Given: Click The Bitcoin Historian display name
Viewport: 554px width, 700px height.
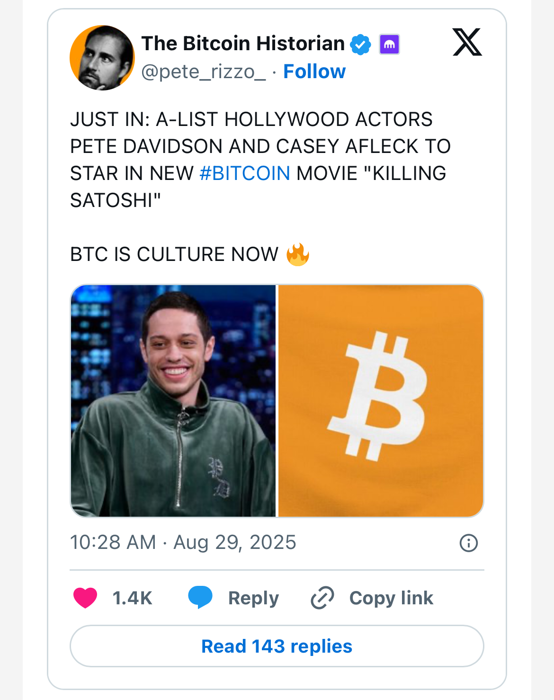Looking at the screenshot, I should [243, 44].
